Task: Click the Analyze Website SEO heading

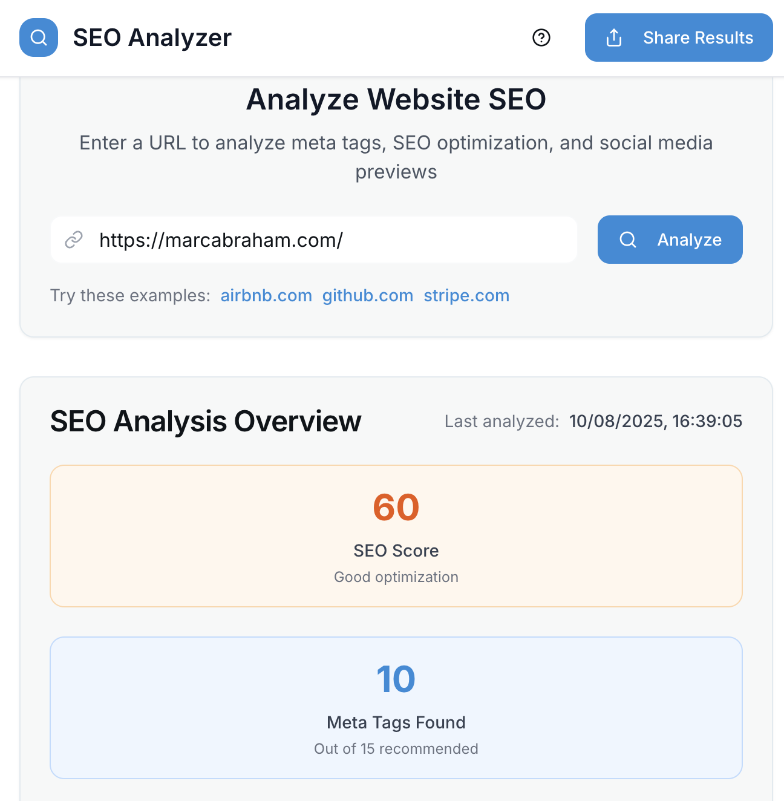Action: point(396,99)
